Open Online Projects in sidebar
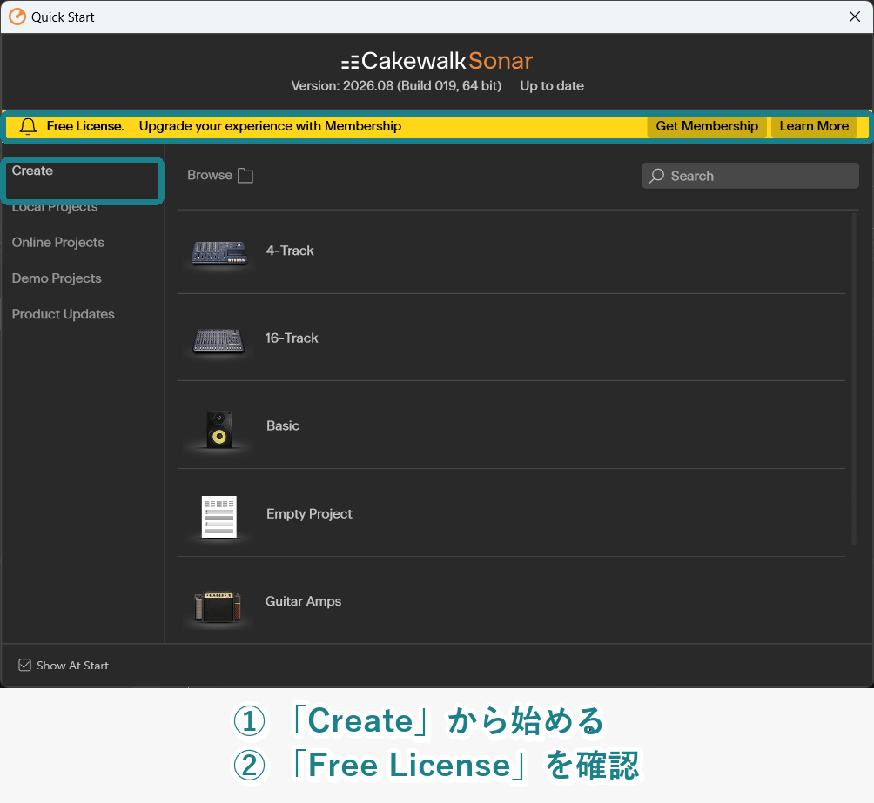Screen dimensions: 874x803 [58, 243]
